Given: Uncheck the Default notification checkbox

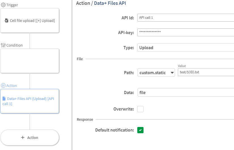Looking at the screenshot, I should pos(140,130).
